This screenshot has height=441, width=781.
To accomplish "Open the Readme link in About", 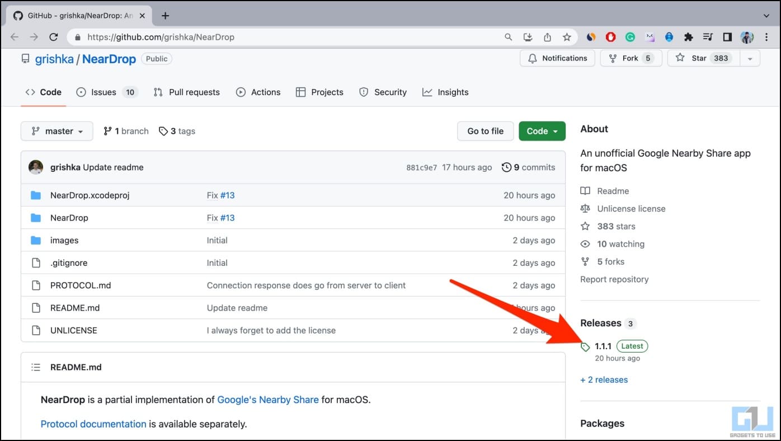I will tap(613, 191).
